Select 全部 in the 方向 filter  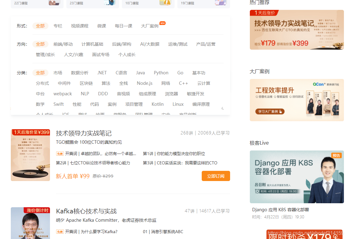tap(40, 44)
